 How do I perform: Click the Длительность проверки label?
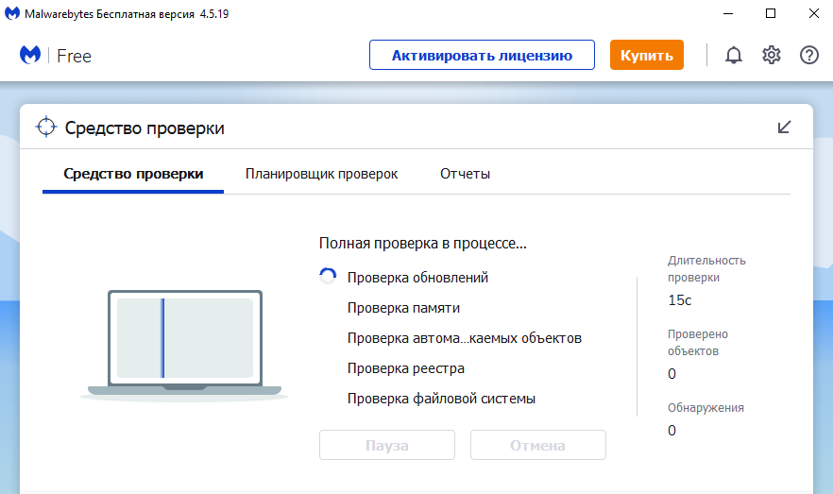(706, 269)
